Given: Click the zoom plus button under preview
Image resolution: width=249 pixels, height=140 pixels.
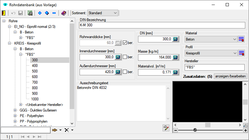Looking at the screenshot, I should click(246, 130).
